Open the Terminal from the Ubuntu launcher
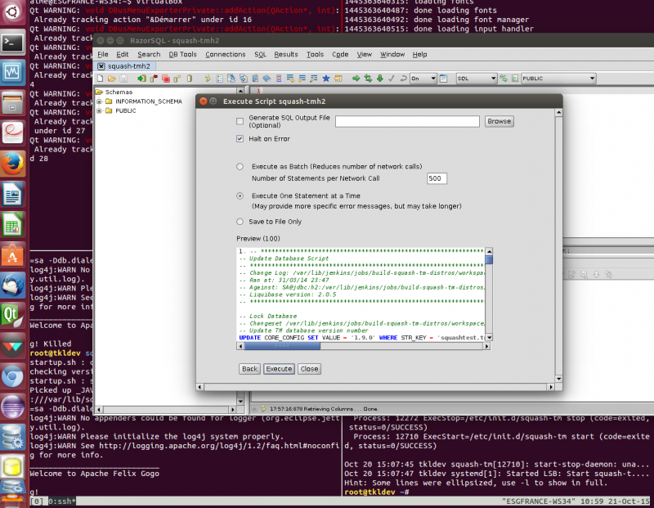 tap(12, 43)
